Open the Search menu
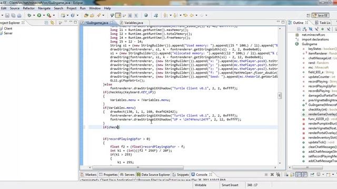This screenshot has width=337, height=189. click(x=58, y=8)
